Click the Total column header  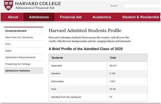tap(113, 58)
